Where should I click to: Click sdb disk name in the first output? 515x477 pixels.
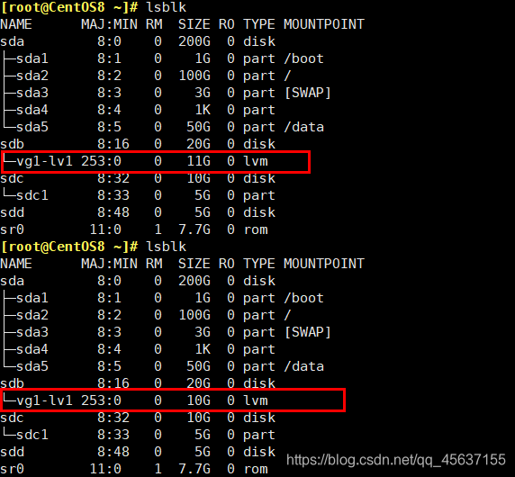coord(12,144)
